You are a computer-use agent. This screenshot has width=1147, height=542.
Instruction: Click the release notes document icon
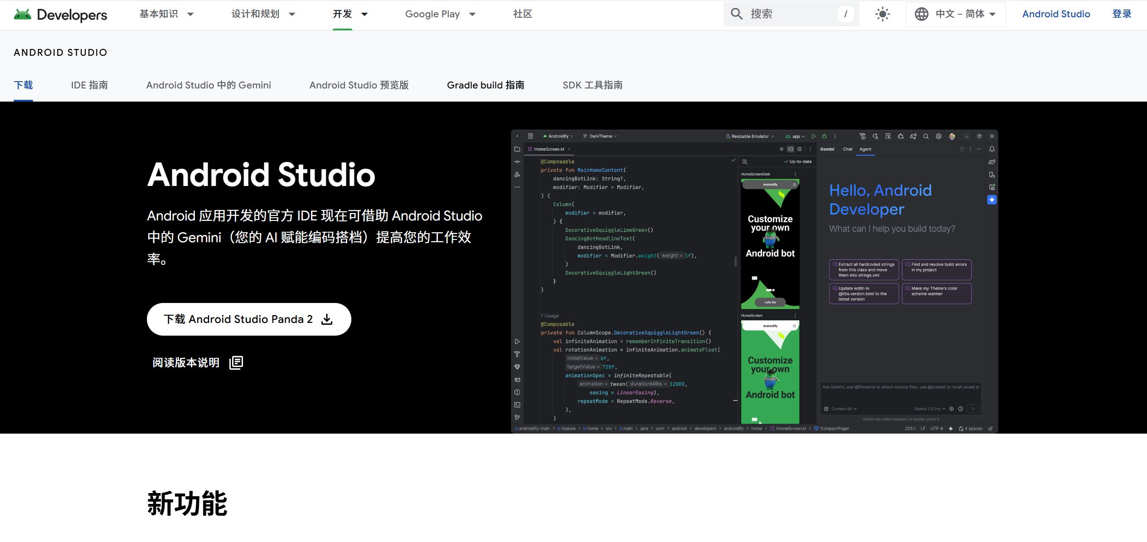click(x=236, y=362)
